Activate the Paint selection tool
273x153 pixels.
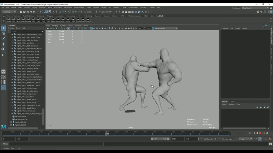click(3, 39)
